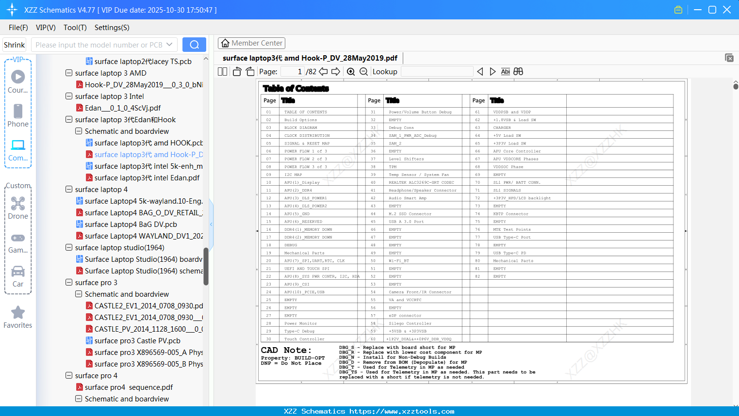Find previous lookup match

(x=480, y=71)
